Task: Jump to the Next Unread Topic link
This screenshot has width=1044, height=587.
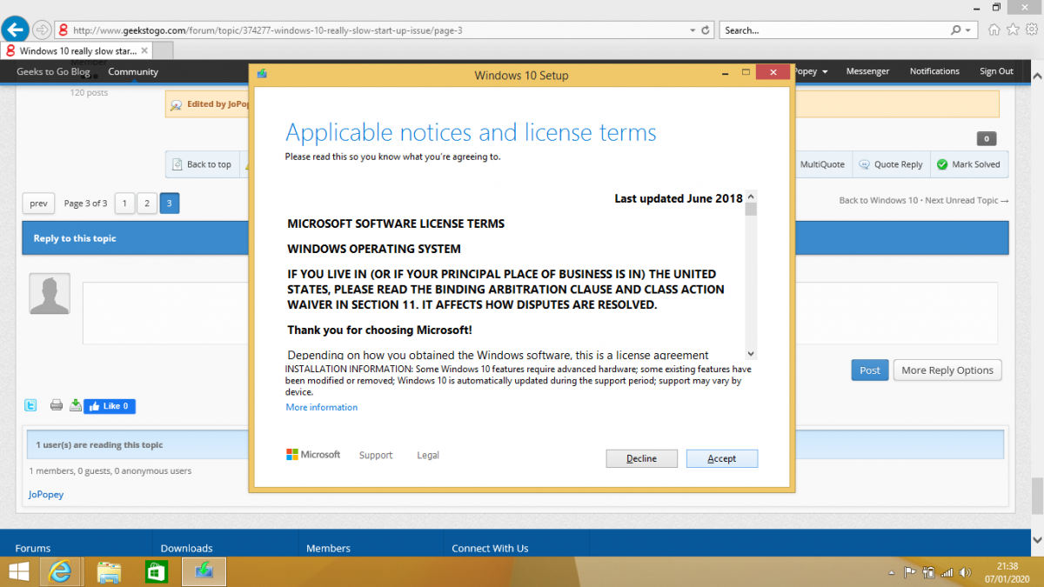Action: click(x=967, y=201)
